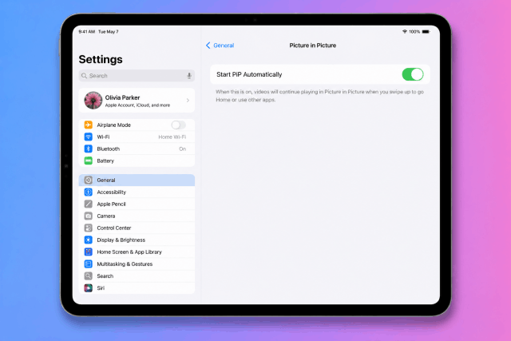Tap the green Battery icon
The image size is (511, 341).
point(89,161)
